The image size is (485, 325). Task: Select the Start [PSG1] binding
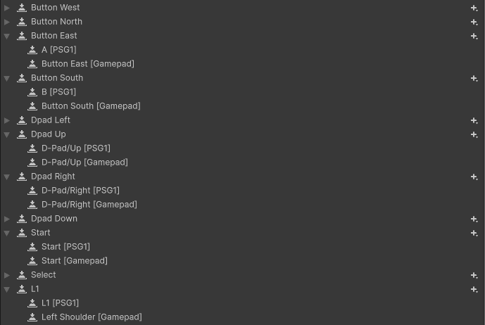[x=65, y=247]
